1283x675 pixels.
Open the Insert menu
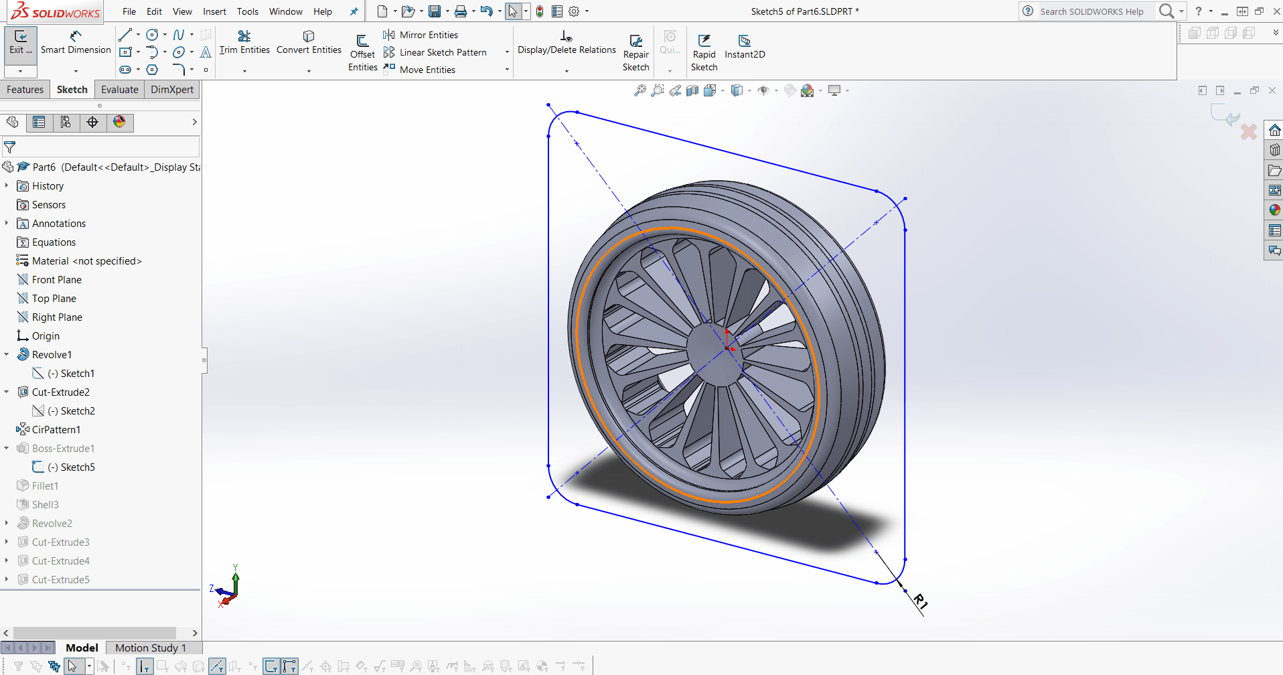tap(214, 11)
